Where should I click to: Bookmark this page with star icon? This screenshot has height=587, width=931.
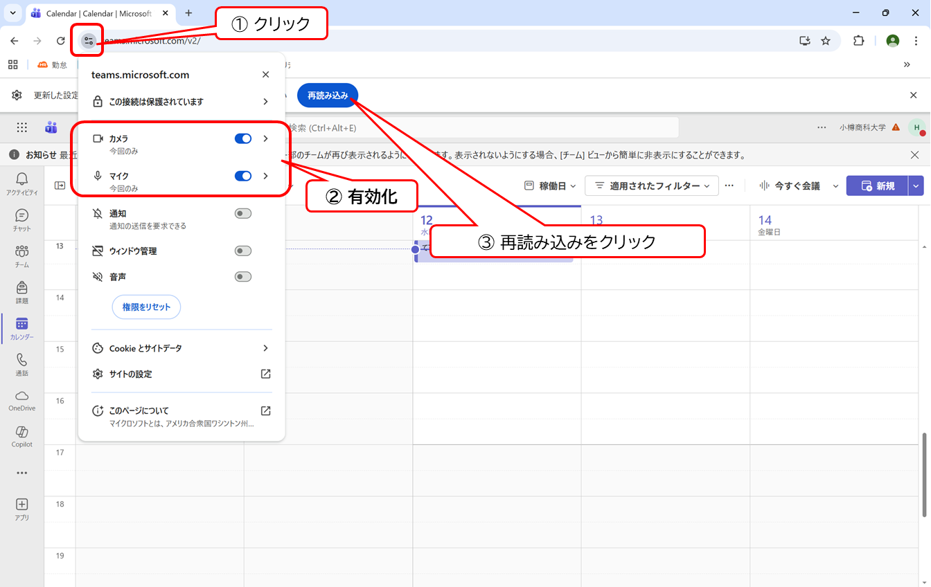[826, 41]
